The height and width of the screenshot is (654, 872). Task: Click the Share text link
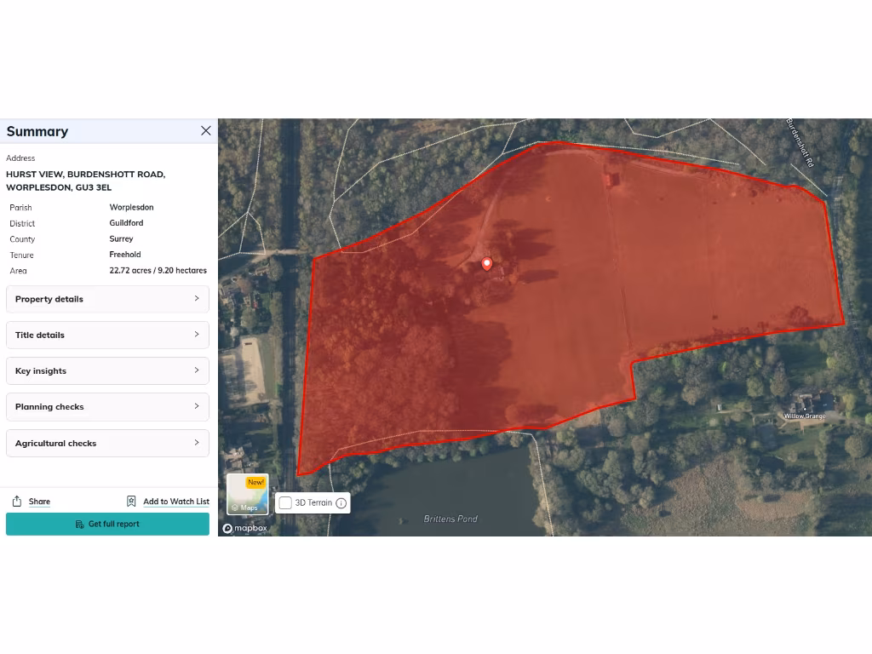coord(39,502)
